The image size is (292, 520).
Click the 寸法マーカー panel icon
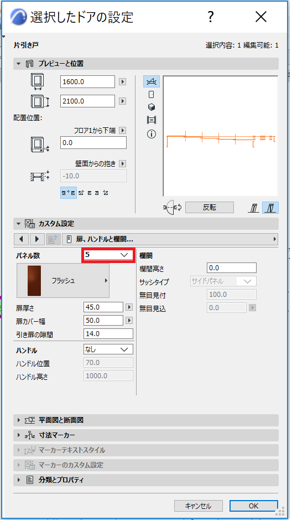30,435
